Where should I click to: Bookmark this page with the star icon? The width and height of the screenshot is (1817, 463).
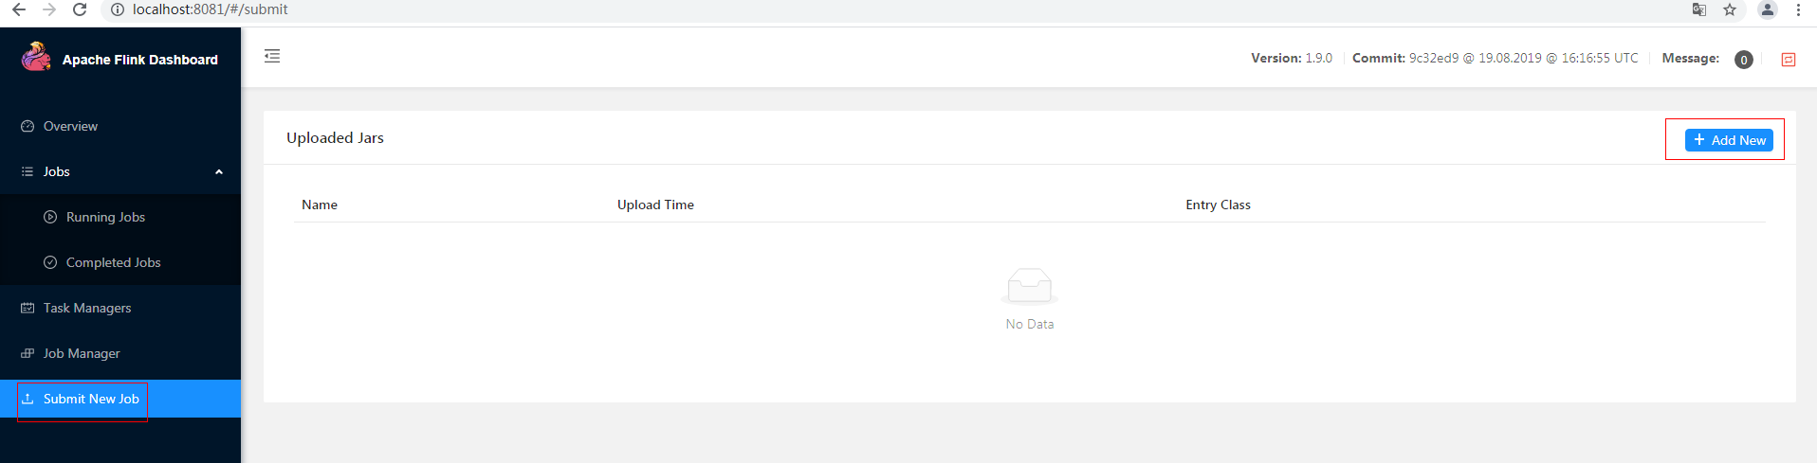[1730, 9]
